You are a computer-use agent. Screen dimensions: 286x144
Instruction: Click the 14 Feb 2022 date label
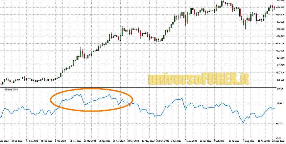(32, 141)
